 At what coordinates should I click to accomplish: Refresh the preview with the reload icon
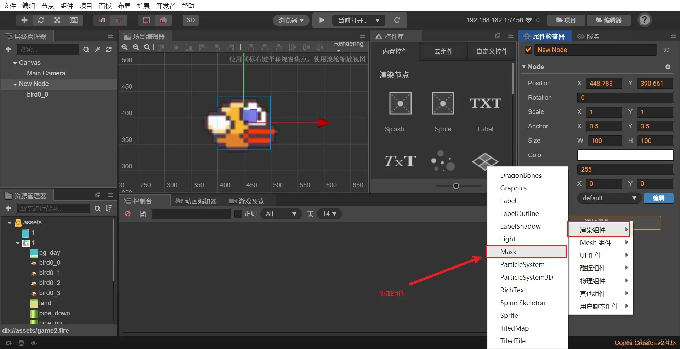tap(397, 20)
